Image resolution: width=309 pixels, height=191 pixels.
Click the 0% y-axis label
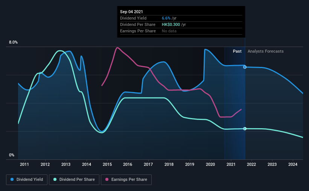tap(12, 155)
